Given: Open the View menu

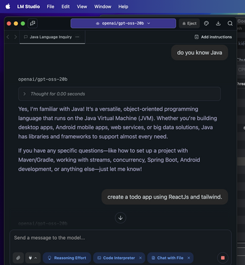Looking at the screenshot, I should (x=82, y=7).
